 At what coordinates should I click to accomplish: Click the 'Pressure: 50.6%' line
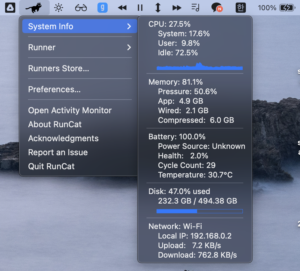click(187, 92)
